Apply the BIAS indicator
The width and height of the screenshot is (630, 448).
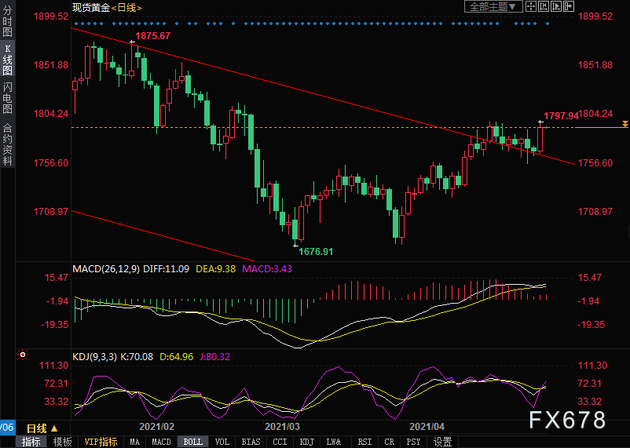(x=251, y=442)
